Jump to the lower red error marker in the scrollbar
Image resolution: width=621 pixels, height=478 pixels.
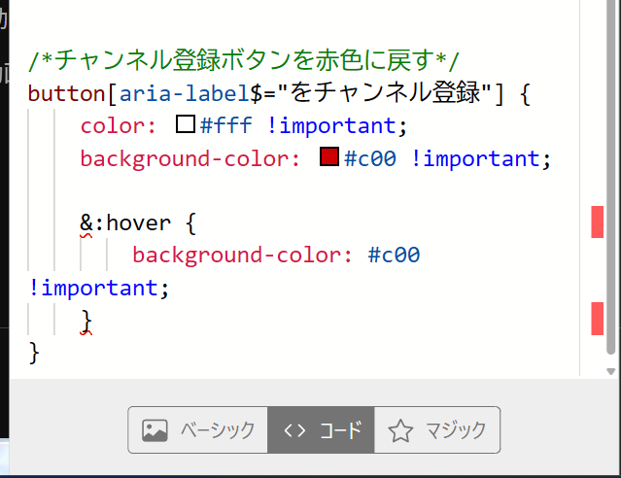click(597, 318)
